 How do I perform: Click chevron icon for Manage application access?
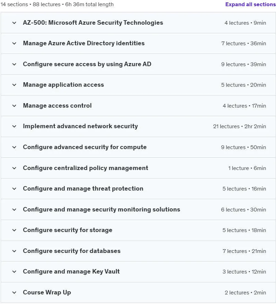click(14, 85)
